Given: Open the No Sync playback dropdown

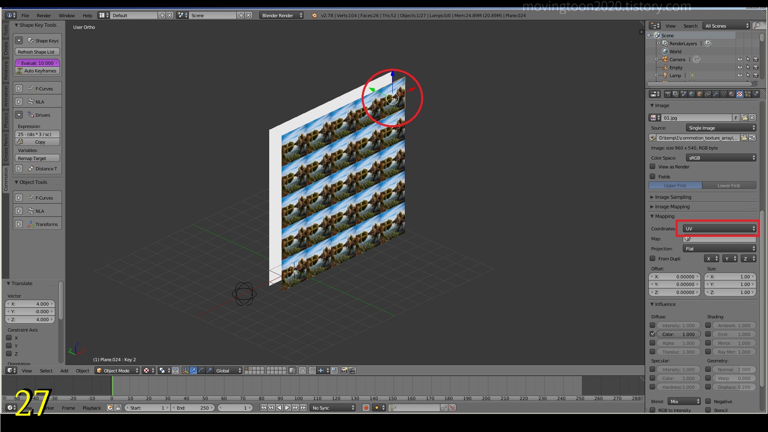Looking at the screenshot, I should click(x=333, y=408).
